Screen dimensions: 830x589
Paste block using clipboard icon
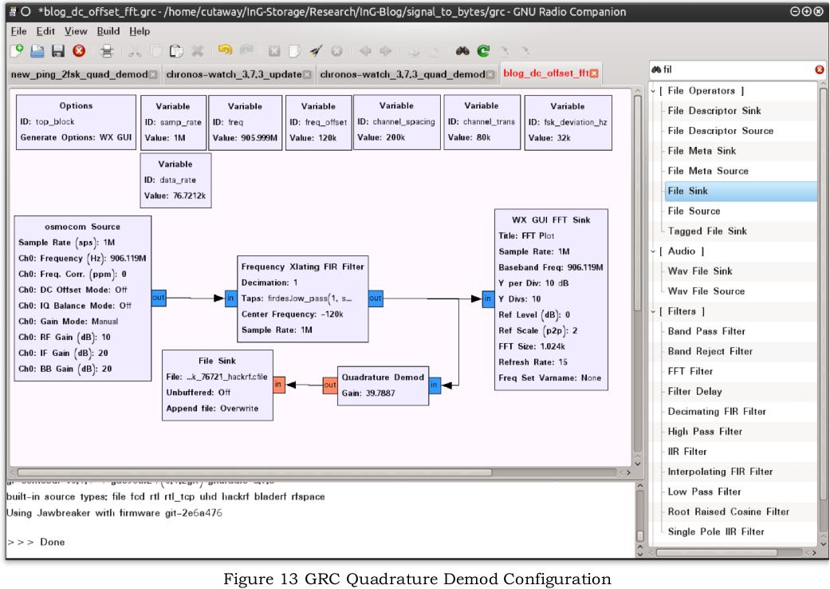click(x=176, y=51)
